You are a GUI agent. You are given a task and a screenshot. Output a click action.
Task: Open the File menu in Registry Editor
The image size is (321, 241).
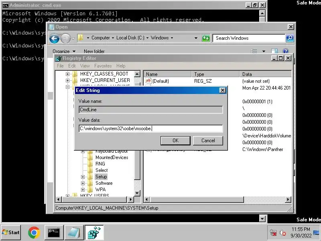point(60,66)
